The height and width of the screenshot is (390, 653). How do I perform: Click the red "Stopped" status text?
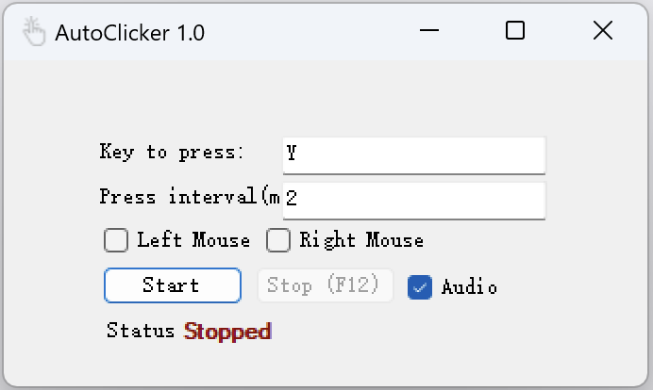click(x=227, y=331)
